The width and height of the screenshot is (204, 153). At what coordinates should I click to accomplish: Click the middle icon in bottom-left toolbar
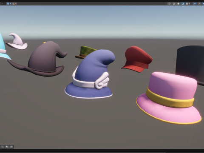pos(7,147)
